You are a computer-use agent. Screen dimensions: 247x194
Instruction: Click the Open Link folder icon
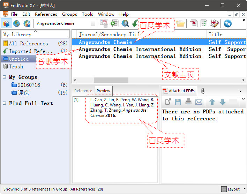coord(180,23)
